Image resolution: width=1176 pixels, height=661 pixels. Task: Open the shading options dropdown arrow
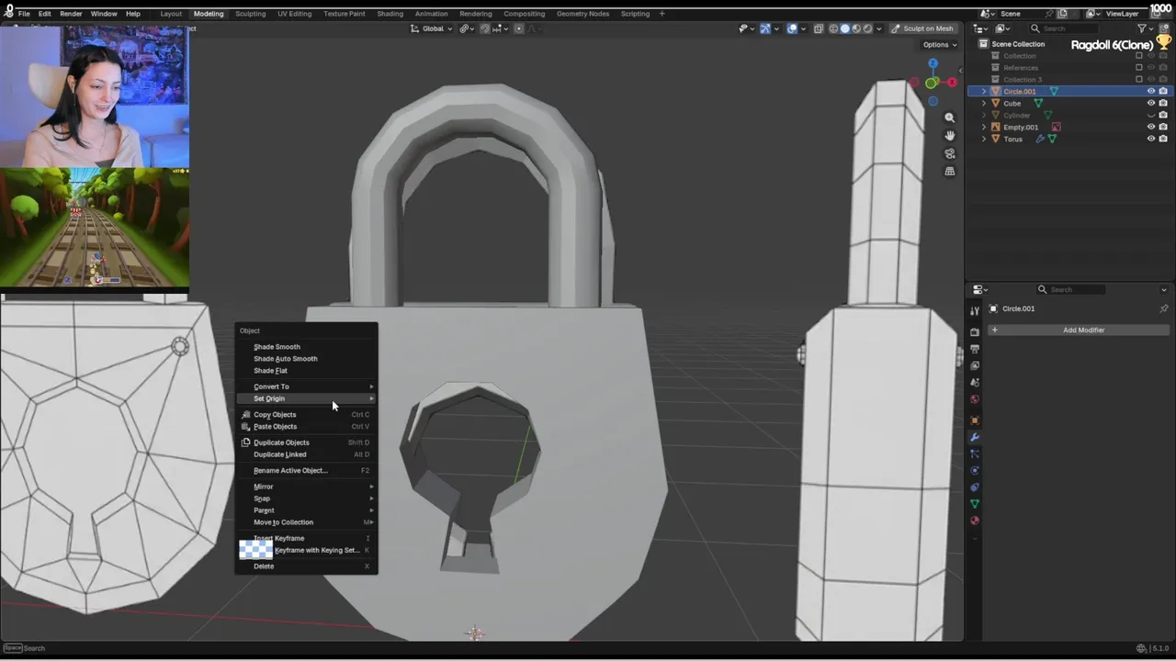point(879,28)
